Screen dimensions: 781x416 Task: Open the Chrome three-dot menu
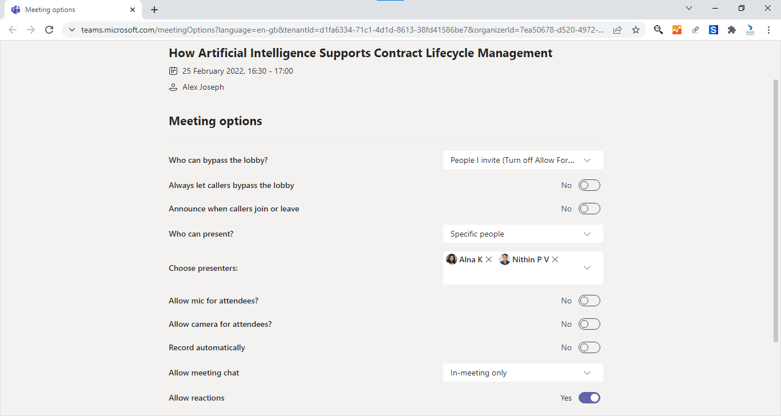click(769, 30)
